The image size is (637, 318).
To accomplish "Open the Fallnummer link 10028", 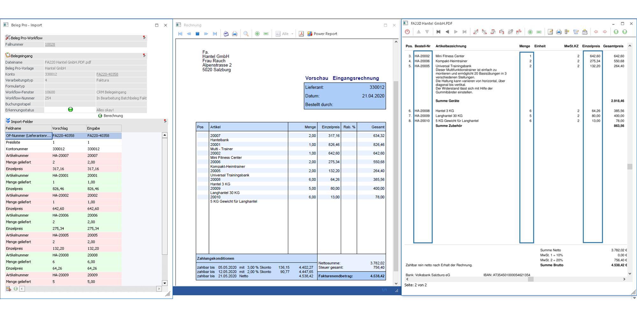I will [50, 45].
